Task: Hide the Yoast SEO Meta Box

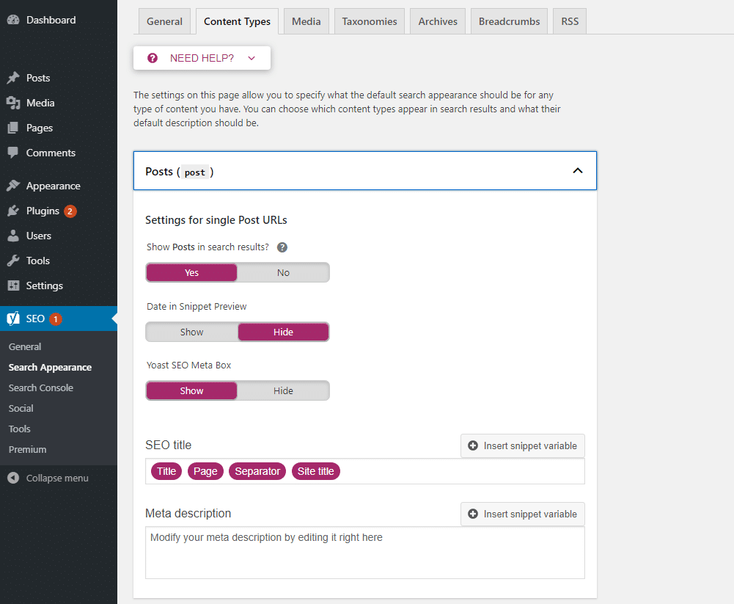Action: click(283, 391)
